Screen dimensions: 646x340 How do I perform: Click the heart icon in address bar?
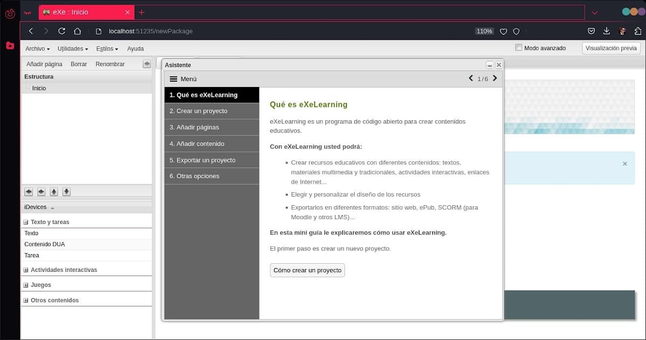pyautogui.click(x=503, y=31)
